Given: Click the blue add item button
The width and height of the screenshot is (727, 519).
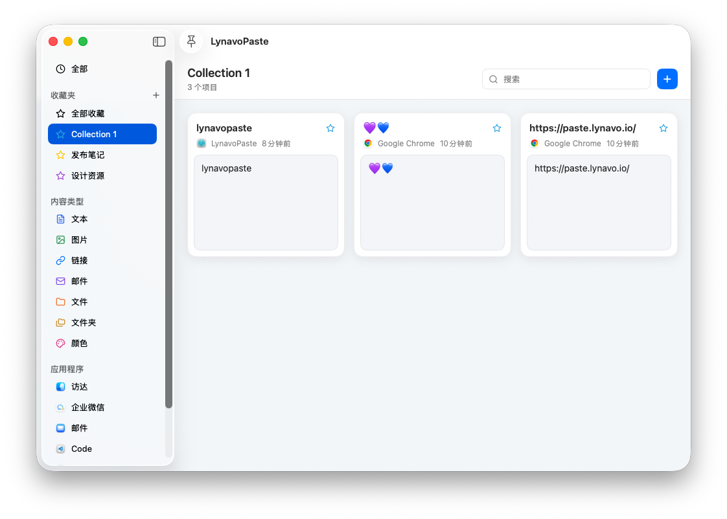Looking at the screenshot, I should point(667,79).
